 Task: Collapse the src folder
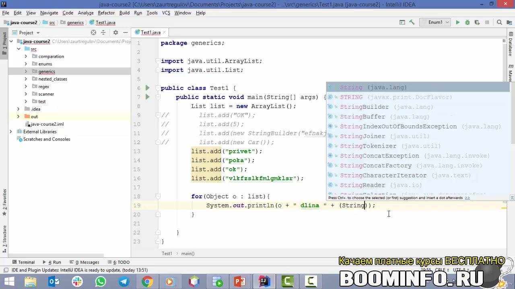tap(19, 49)
